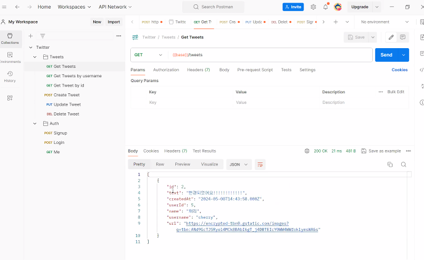
Task: Show the response Cookies tab
Action: 151,151
